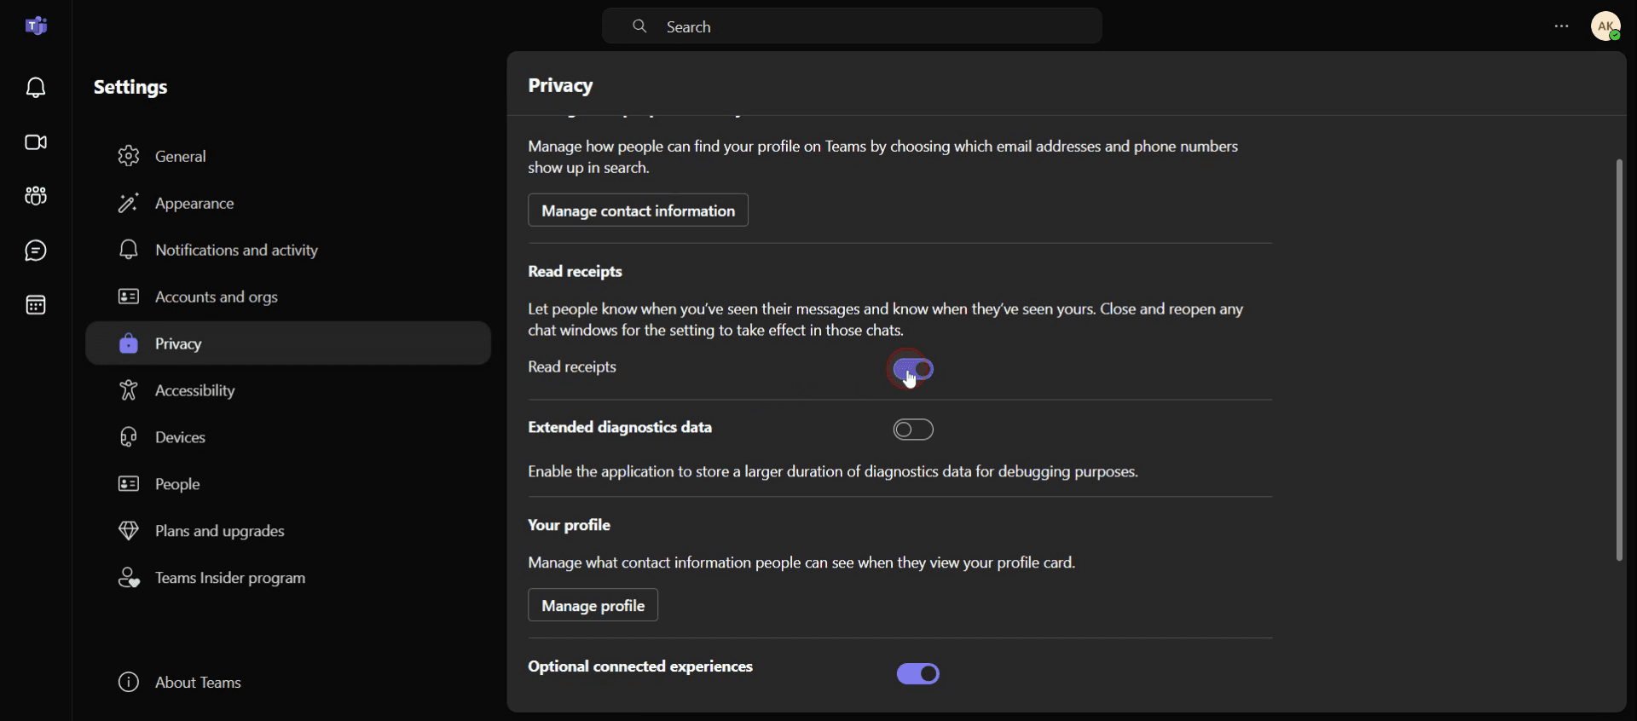Open the Meet video camera icon
This screenshot has width=1637, height=721.
(x=36, y=142)
